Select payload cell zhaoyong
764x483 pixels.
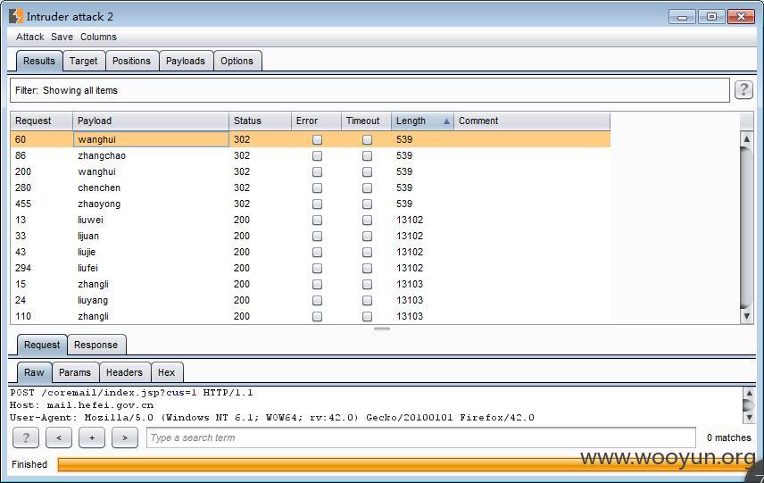click(x=151, y=204)
